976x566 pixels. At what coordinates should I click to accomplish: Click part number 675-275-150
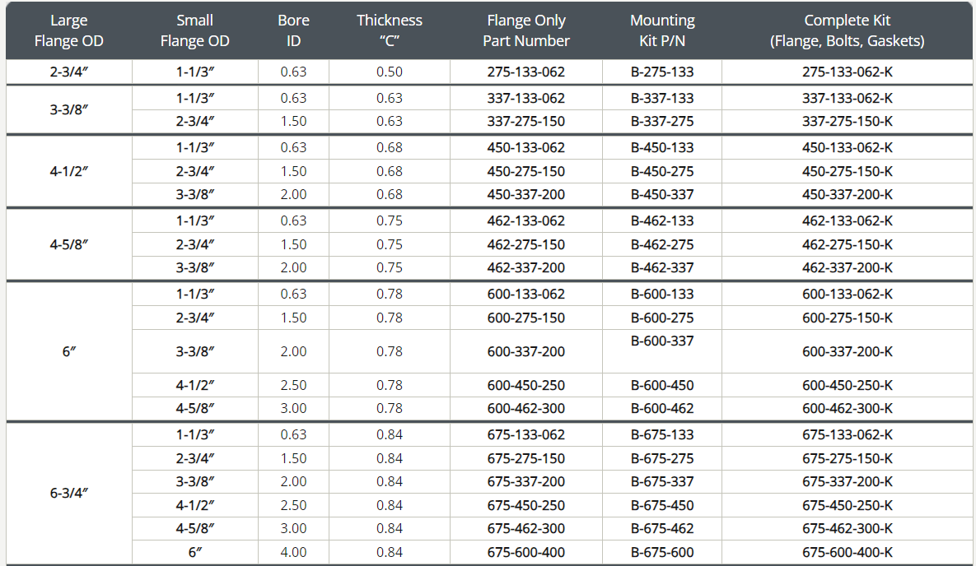(x=526, y=458)
